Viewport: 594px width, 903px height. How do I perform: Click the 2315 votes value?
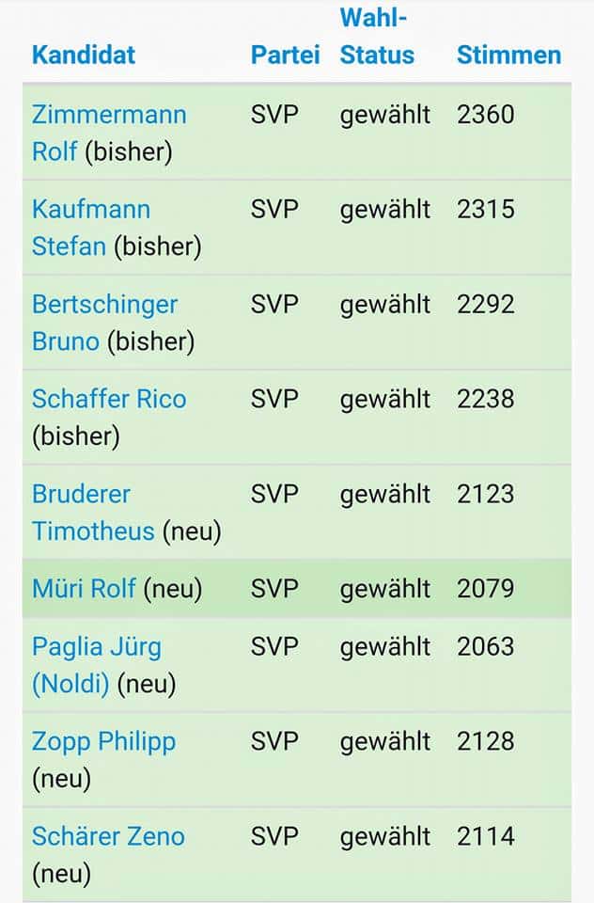pos(486,209)
